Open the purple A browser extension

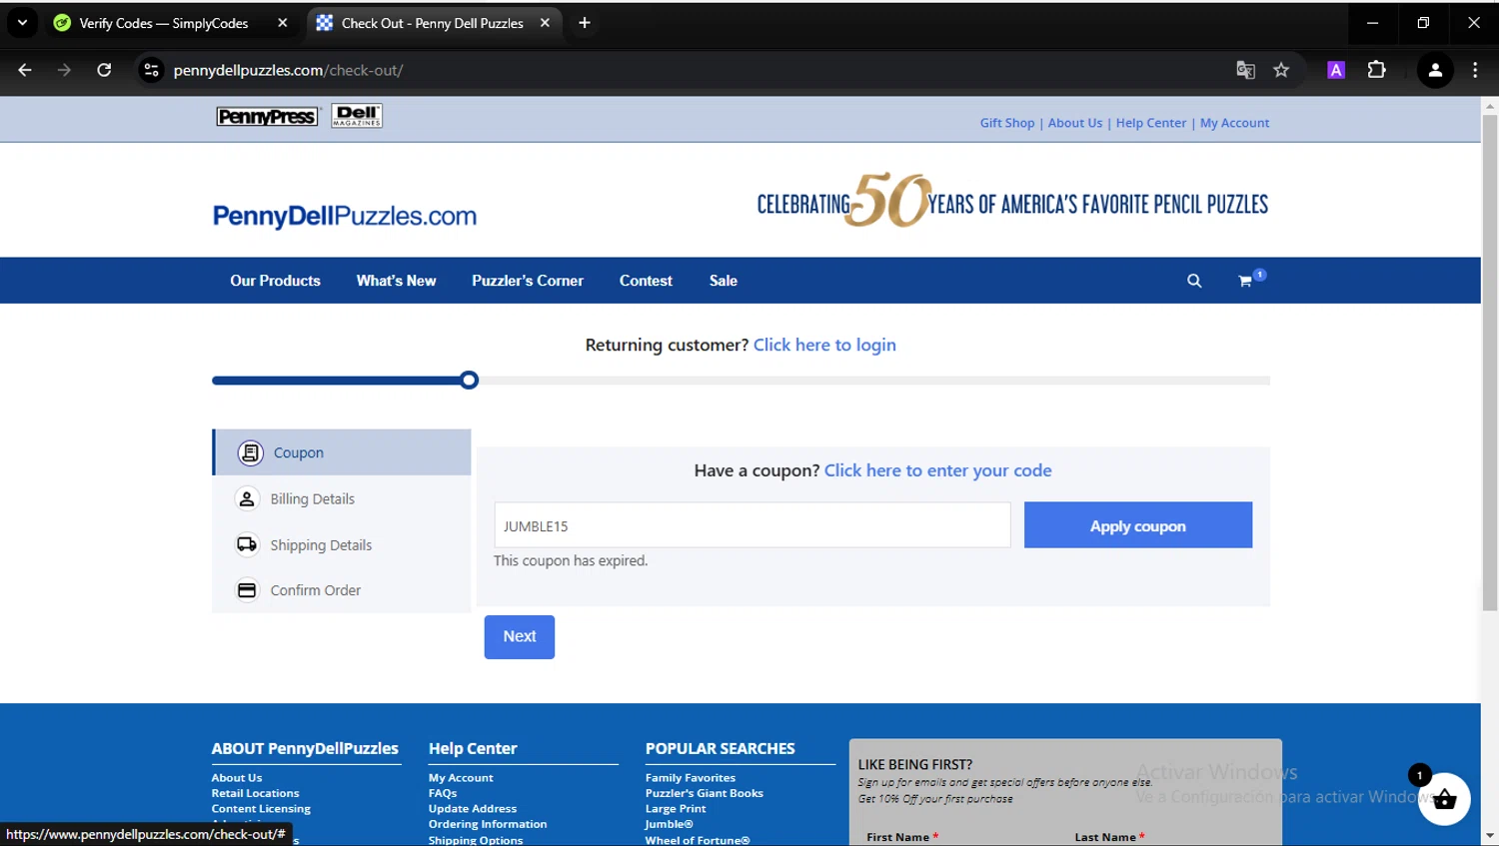[1336, 70]
